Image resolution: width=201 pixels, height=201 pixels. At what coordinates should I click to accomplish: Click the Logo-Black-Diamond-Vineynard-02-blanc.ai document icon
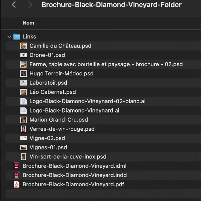coord(23,101)
